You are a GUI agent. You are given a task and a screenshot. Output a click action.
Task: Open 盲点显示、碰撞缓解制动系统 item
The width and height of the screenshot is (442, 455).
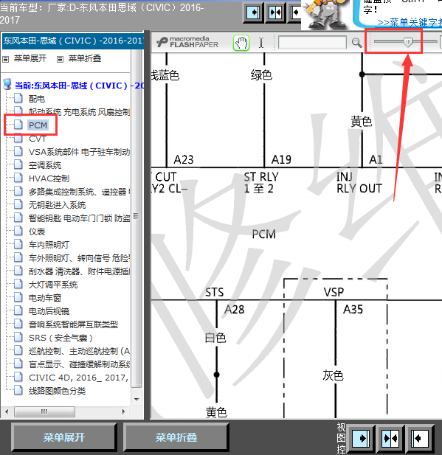79,364
